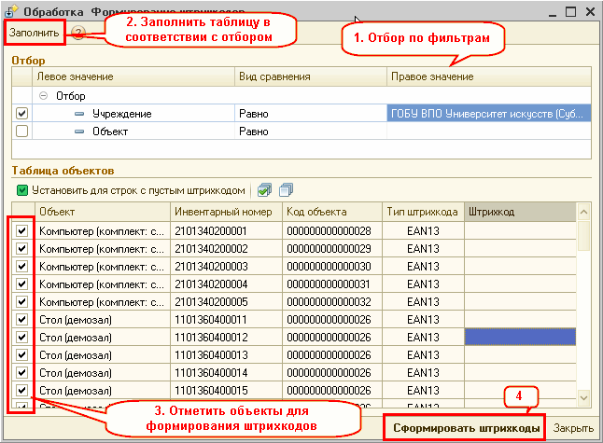Screen dimensions: 603x443
Task: Close the Обработка window with X
Action: pos(590,11)
